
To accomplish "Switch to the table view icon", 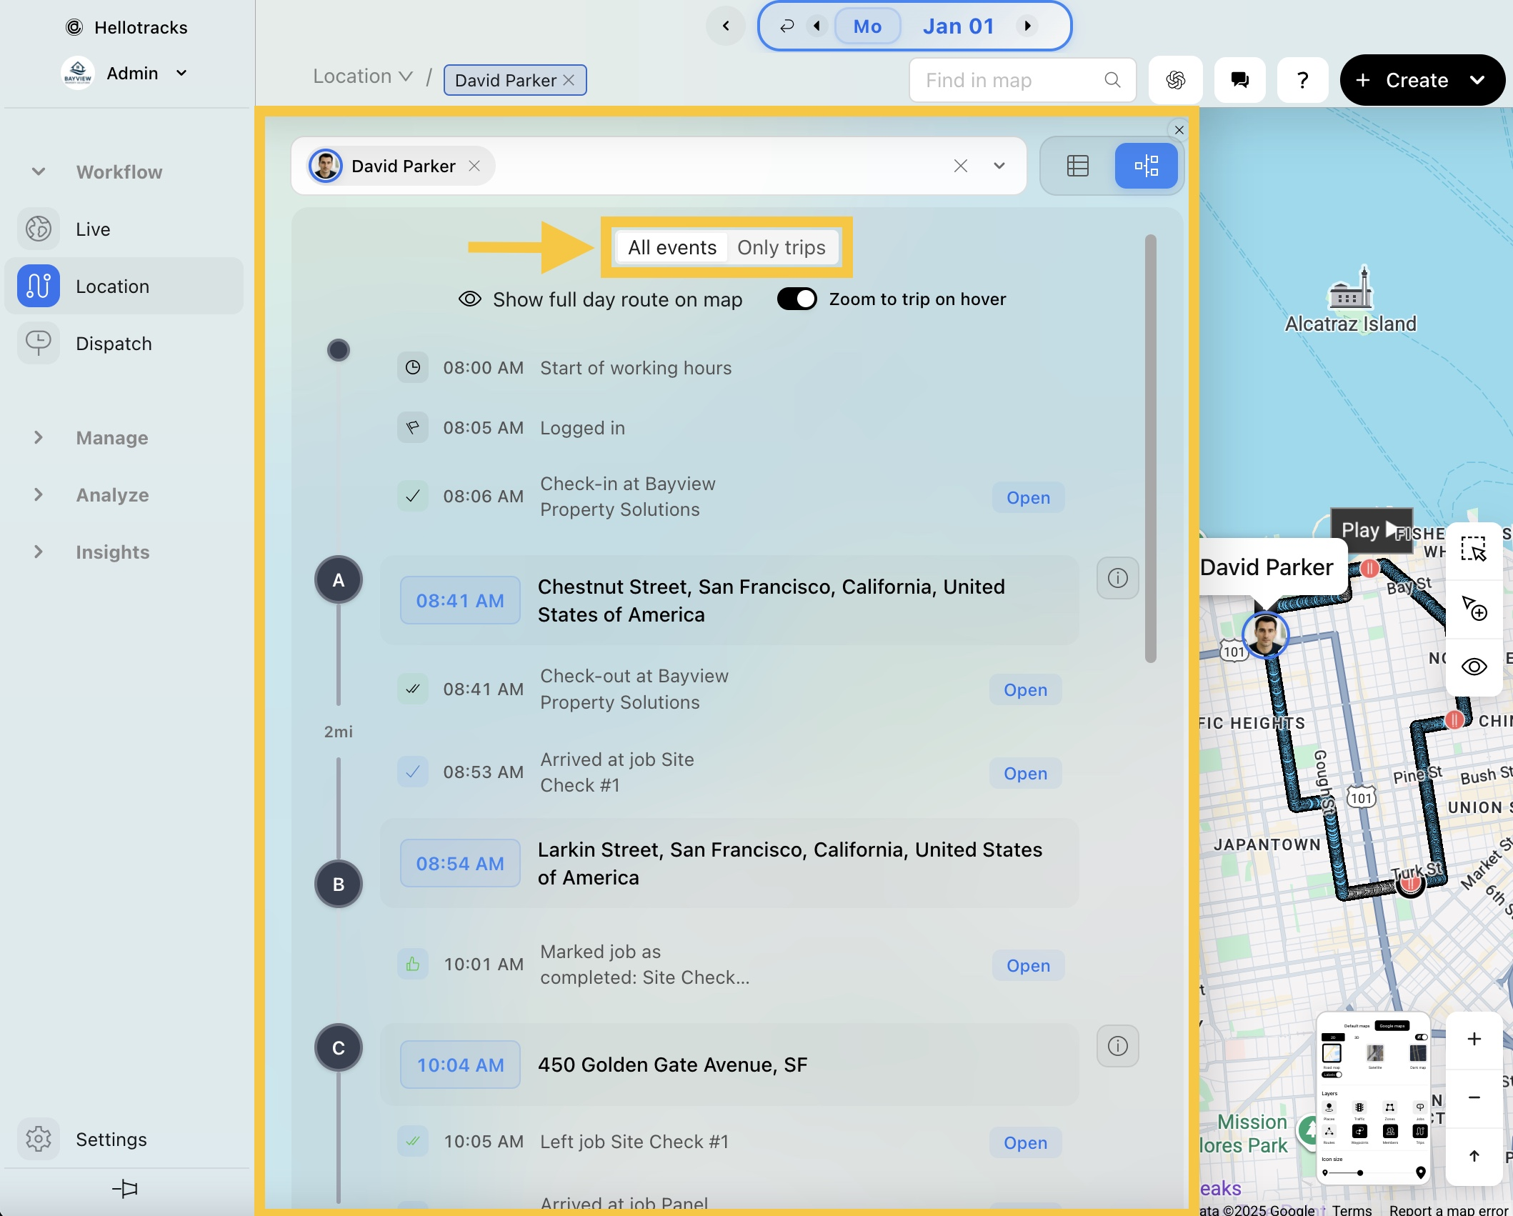I will (1077, 166).
